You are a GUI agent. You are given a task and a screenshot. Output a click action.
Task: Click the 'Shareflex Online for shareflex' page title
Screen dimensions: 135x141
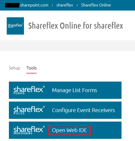coord(76,26)
